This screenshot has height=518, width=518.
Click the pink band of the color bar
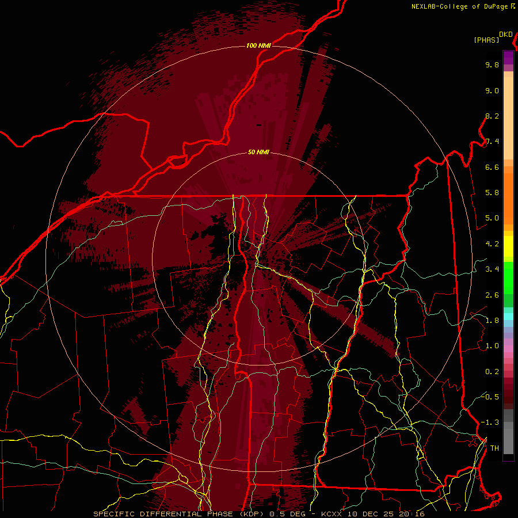point(508,349)
